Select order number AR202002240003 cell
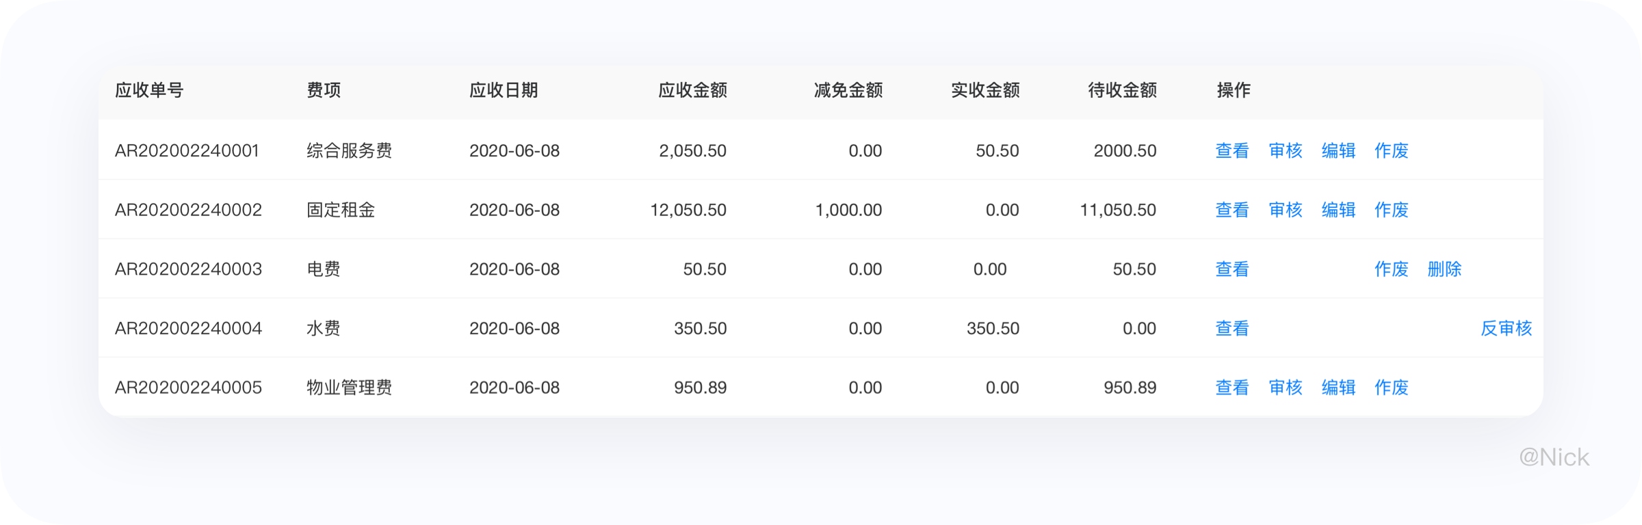Image resolution: width=1642 pixels, height=525 pixels. tap(188, 269)
